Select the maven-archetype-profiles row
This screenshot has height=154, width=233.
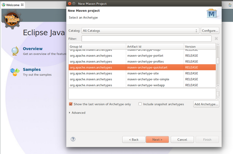[142, 62]
